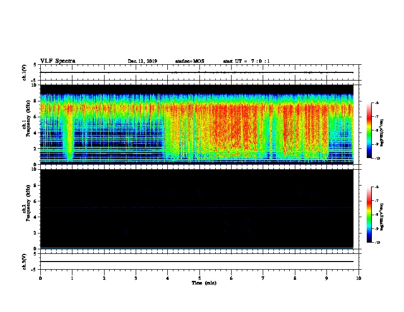This screenshot has width=404, height=312.
Task: Click the '-10' tick on ch.2 color bar
Action: tap(376, 243)
